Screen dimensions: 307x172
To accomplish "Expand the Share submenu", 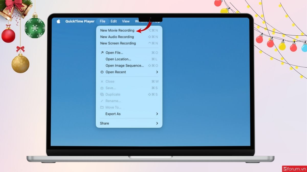I will coord(157,123).
